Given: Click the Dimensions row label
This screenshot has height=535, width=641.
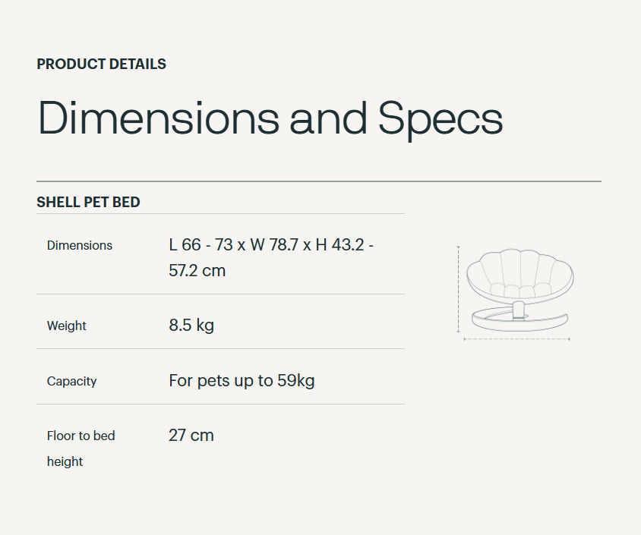Looking at the screenshot, I should pos(80,245).
